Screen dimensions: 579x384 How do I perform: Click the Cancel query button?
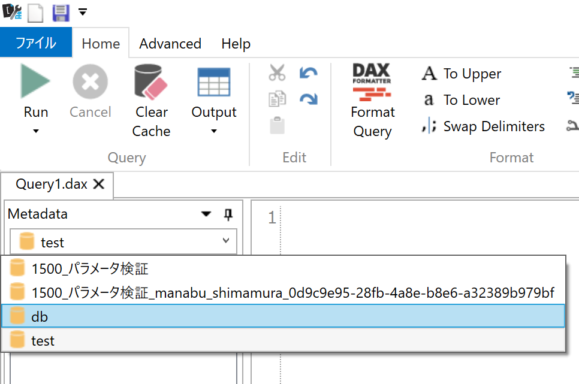point(90,91)
